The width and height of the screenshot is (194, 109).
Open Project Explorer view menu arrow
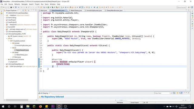29,10
